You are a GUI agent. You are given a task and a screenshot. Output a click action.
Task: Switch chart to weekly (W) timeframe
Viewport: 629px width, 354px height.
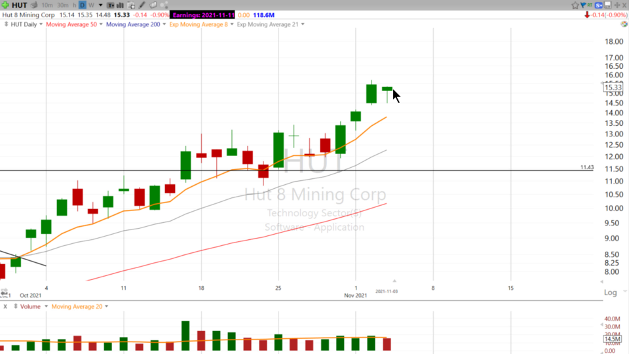click(x=91, y=5)
